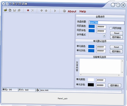
Task: Confirm changes in the global options section
Action: pyautogui.click(x=117, y=37)
